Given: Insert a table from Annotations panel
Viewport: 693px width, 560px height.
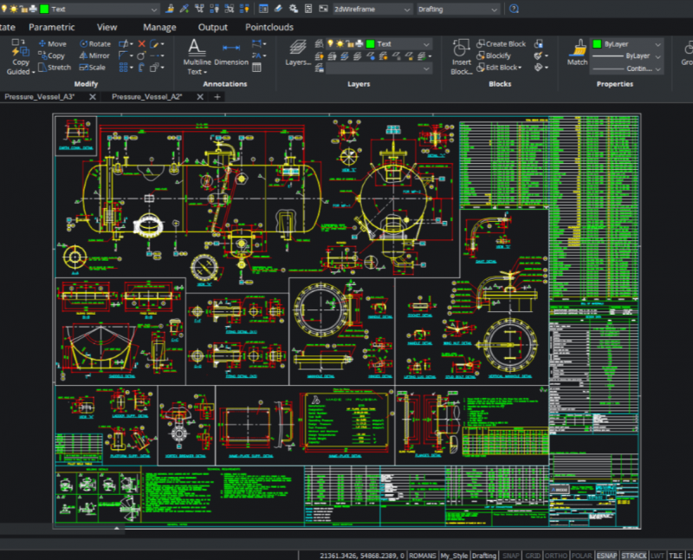Looking at the screenshot, I should (x=256, y=68).
